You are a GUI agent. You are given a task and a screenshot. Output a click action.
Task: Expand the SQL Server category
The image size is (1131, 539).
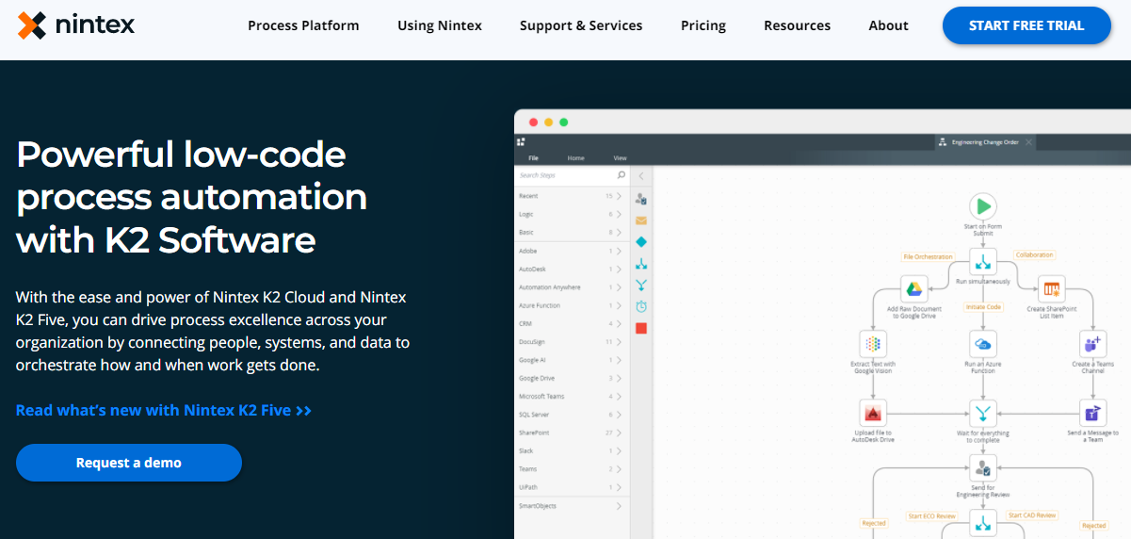click(x=620, y=415)
